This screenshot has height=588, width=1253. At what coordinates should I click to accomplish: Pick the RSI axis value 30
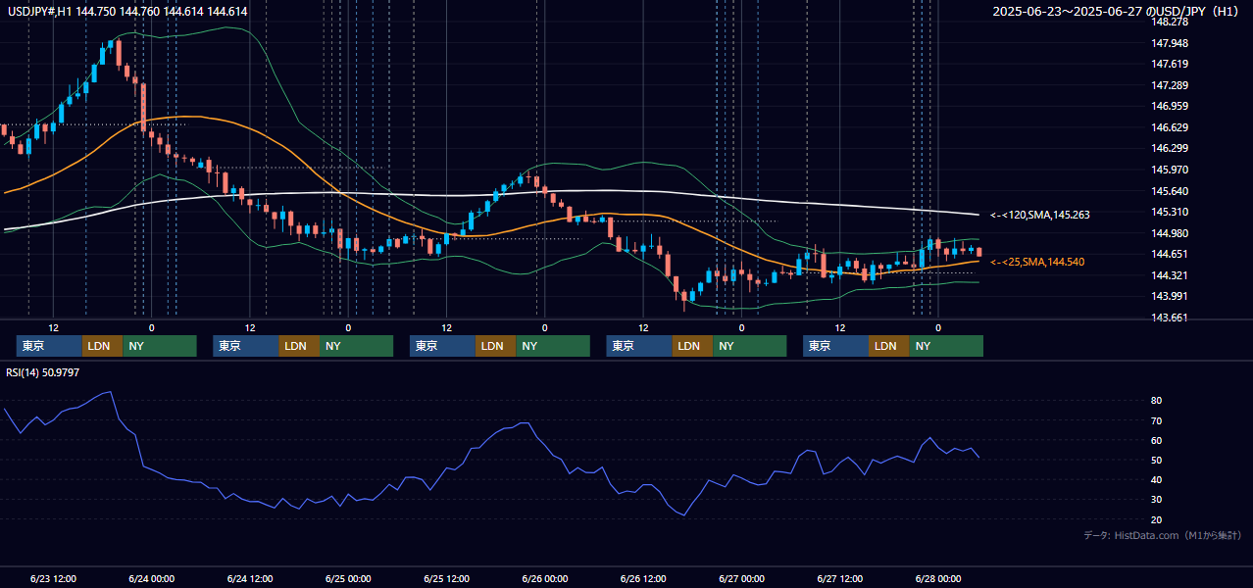point(1157,500)
